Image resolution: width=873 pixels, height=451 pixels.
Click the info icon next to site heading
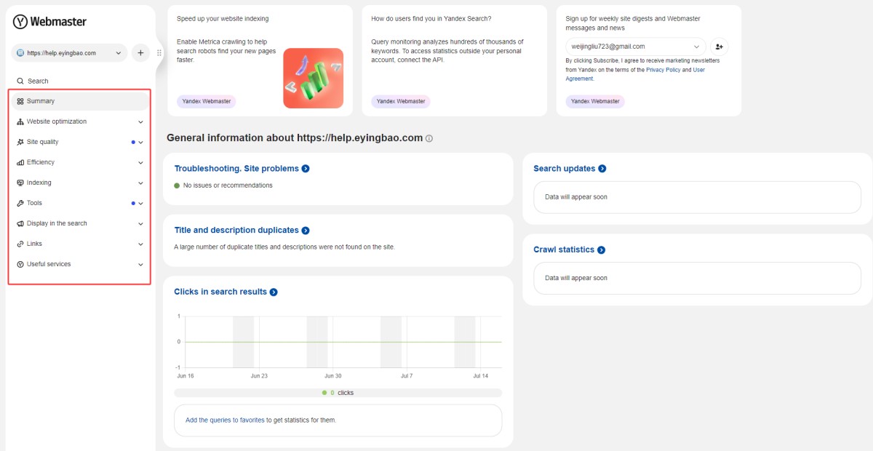pos(429,138)
